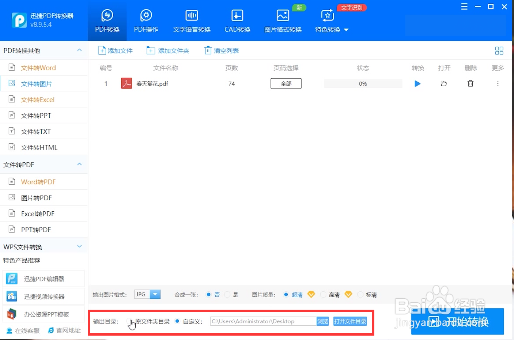Click 浏览 to browse output folder
This screenshot has width=514, height=340.
tap(323, 321)
